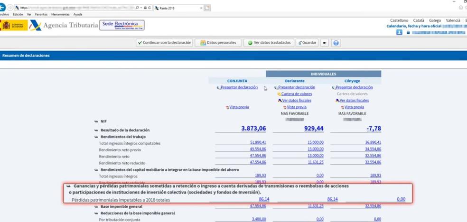Go back with the browser back arrow
Image resolution: width=467 pixels, height=222 pixels.
[x=2, y=8]
